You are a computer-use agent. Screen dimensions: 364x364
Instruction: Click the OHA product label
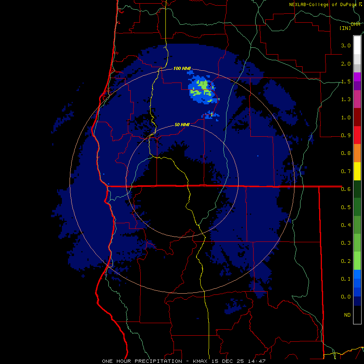356,24
